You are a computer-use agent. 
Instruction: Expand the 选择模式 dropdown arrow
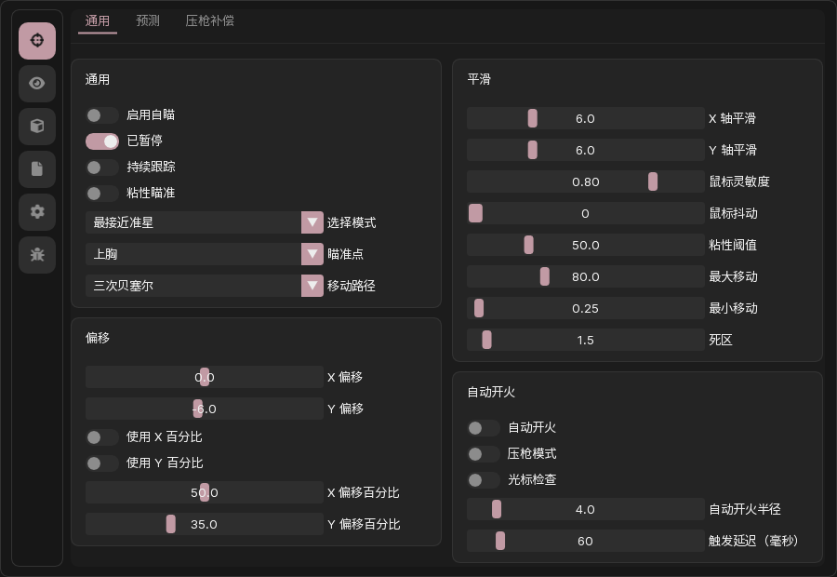pos(312,222)
